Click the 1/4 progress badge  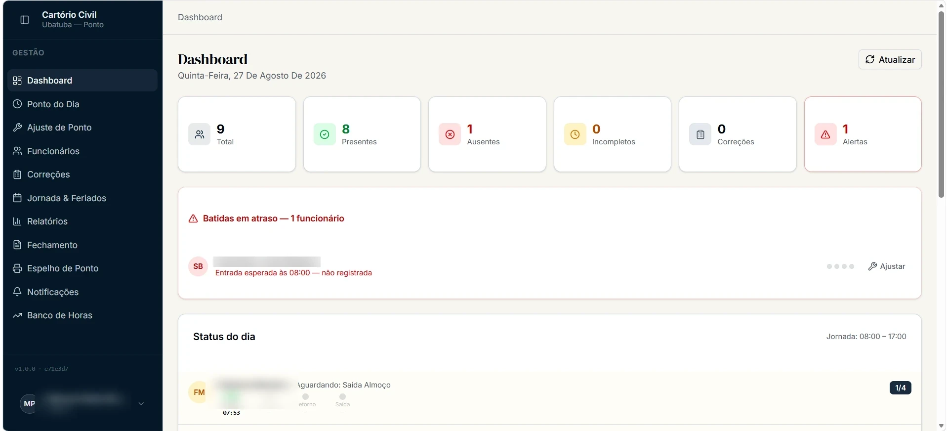(900, 388)
